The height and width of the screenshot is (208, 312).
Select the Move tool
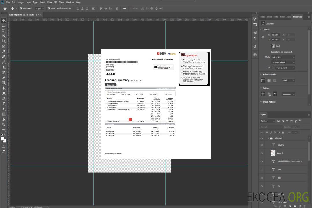pyautogui.click(x=3, y=20)
